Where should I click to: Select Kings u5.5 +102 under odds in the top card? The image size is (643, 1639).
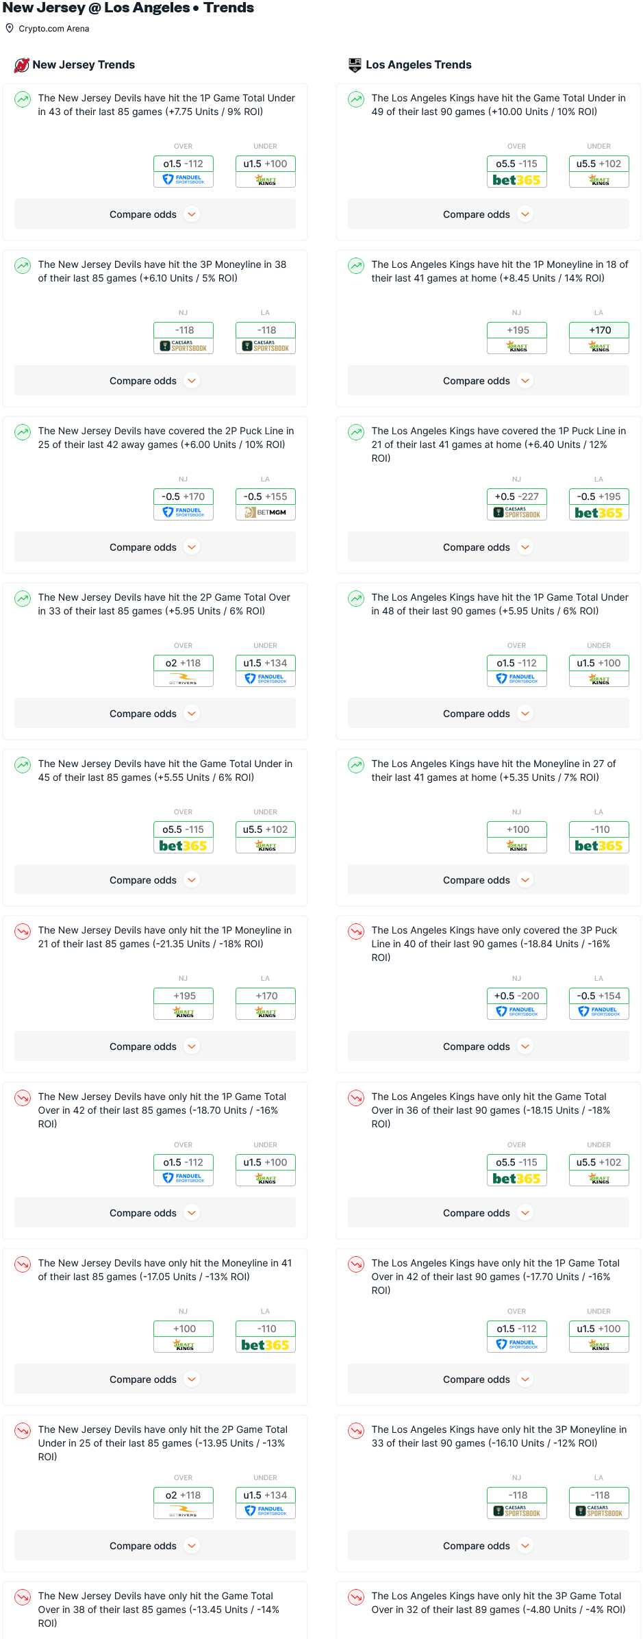pos(598,164)
